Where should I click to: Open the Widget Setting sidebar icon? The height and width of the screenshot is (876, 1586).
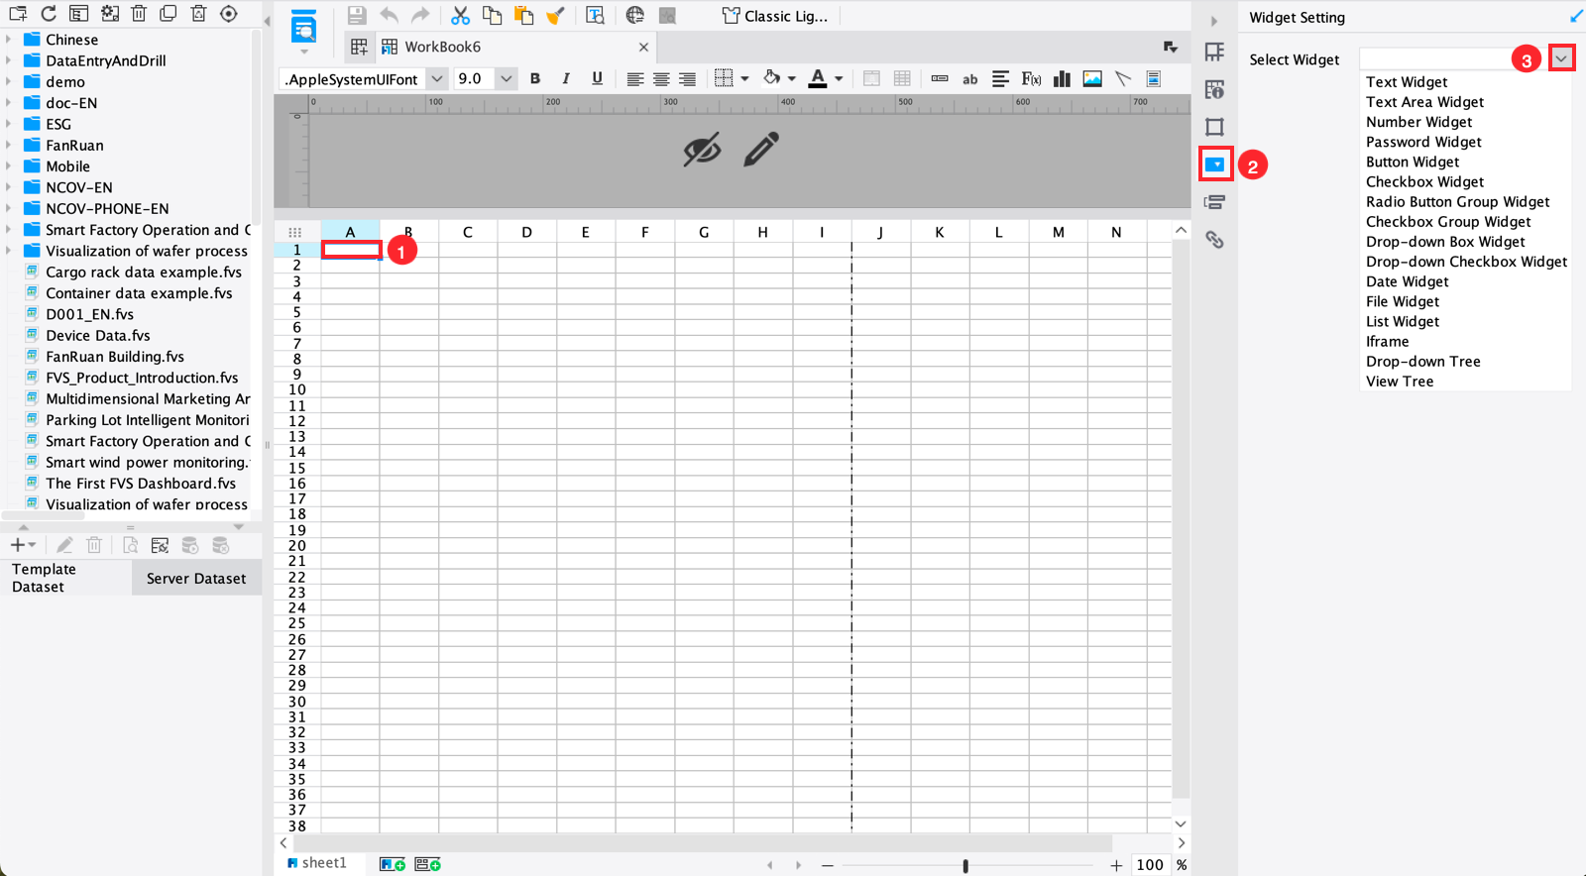pyautogui.click(x=1215, y=164)
